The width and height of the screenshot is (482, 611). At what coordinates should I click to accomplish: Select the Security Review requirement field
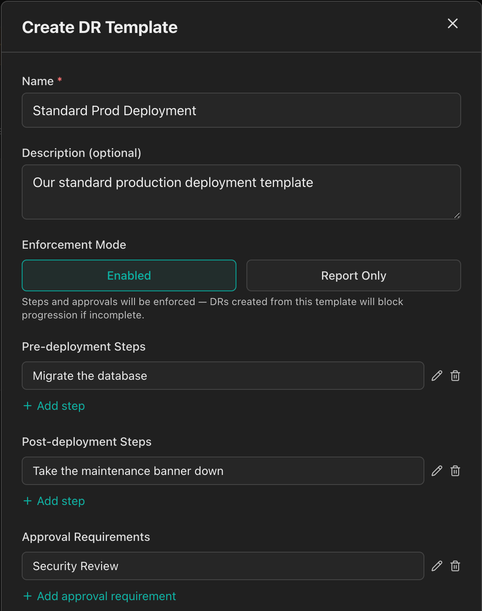click(223, 566)
